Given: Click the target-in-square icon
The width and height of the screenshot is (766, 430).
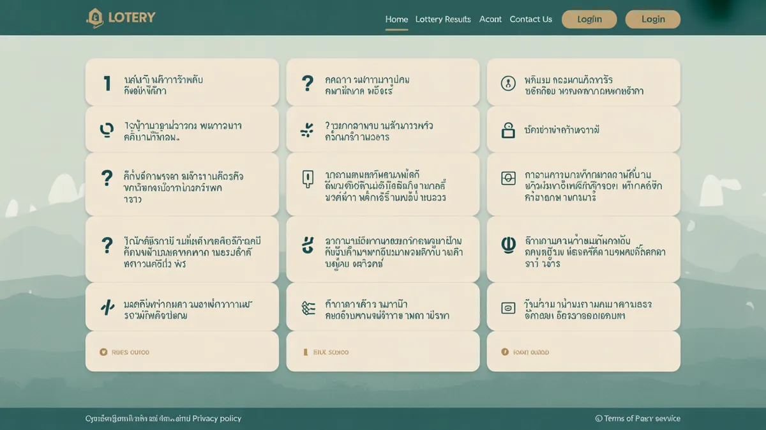Looking at the screenshot, I should pyautogui.click(x=508, y=179).
